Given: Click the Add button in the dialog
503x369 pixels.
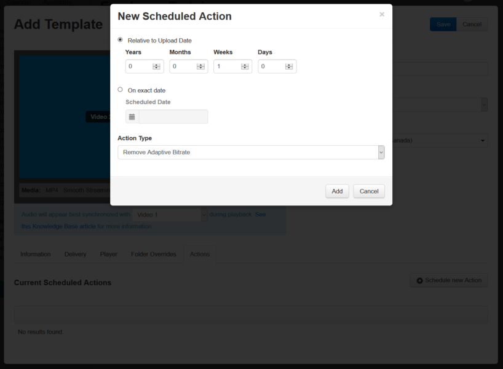Looking at the screenshot, I should coord(337,191).
